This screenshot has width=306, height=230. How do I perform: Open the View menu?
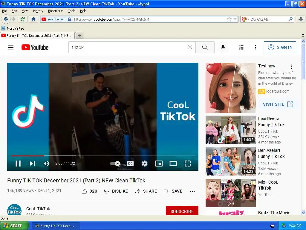25,11
